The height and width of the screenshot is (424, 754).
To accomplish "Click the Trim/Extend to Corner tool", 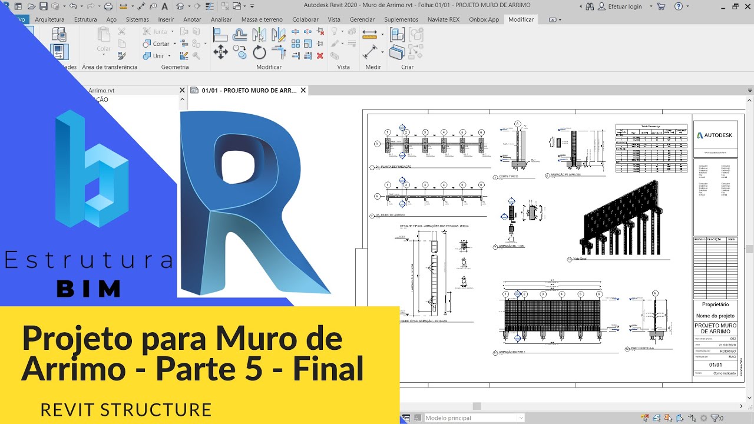I will pos(278,52).
